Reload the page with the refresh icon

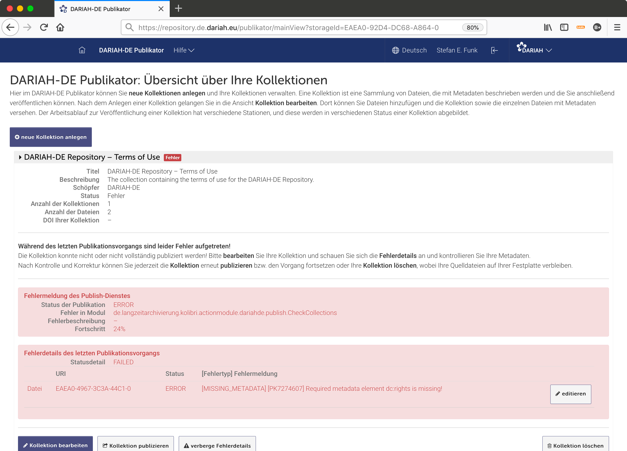pos(44,27)
